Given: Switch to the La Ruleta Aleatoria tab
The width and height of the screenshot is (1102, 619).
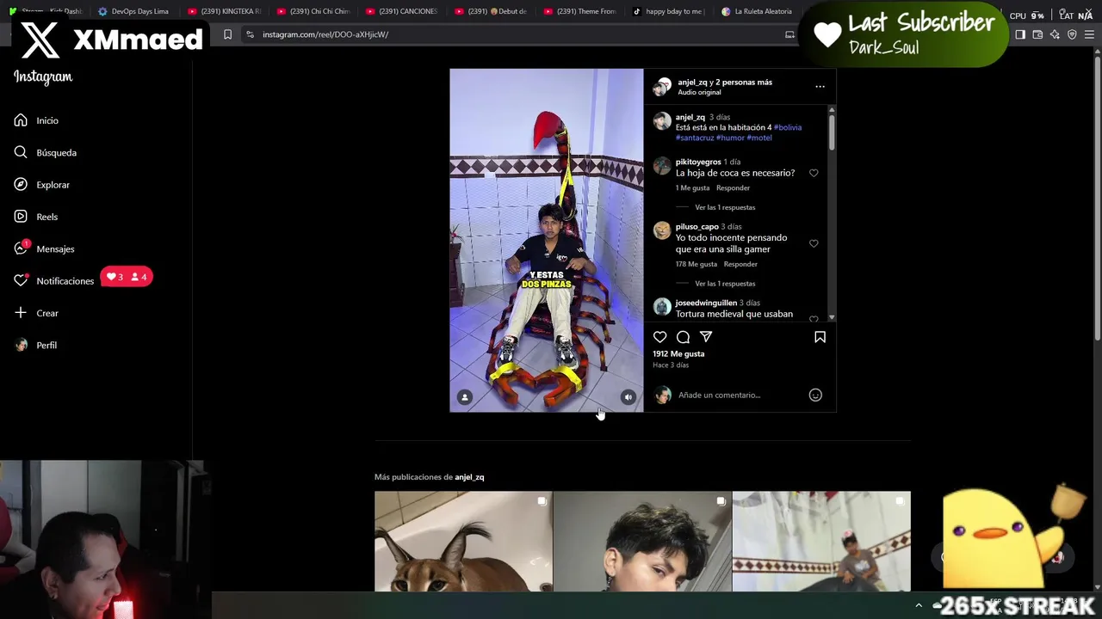Looking at the screenshot, I should click(758, 11).
